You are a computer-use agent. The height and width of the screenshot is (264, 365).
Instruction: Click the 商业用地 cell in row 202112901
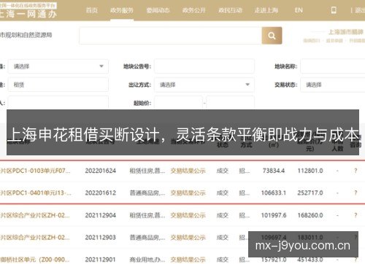[x=147, y=260]
